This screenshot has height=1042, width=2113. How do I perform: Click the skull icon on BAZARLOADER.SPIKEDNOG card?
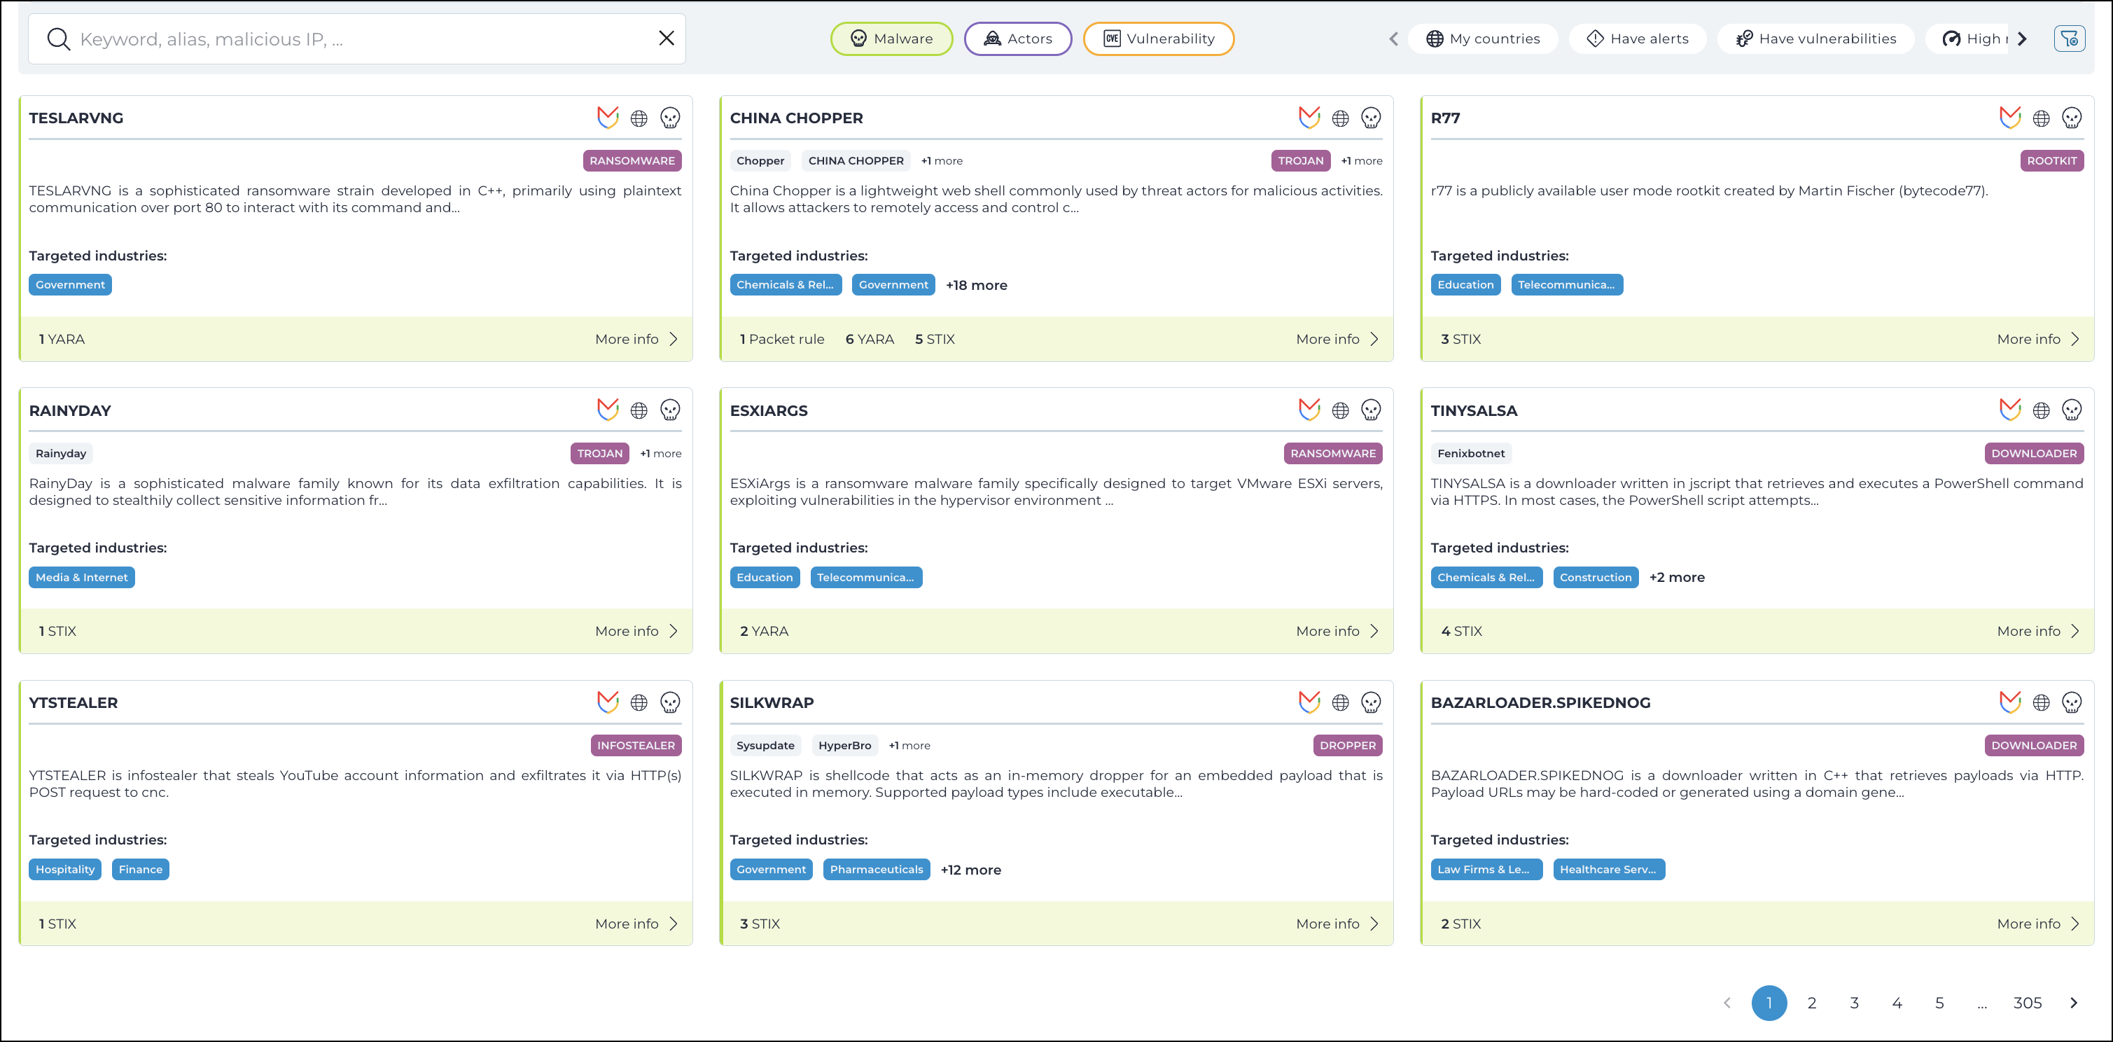tap(2072, 702)
